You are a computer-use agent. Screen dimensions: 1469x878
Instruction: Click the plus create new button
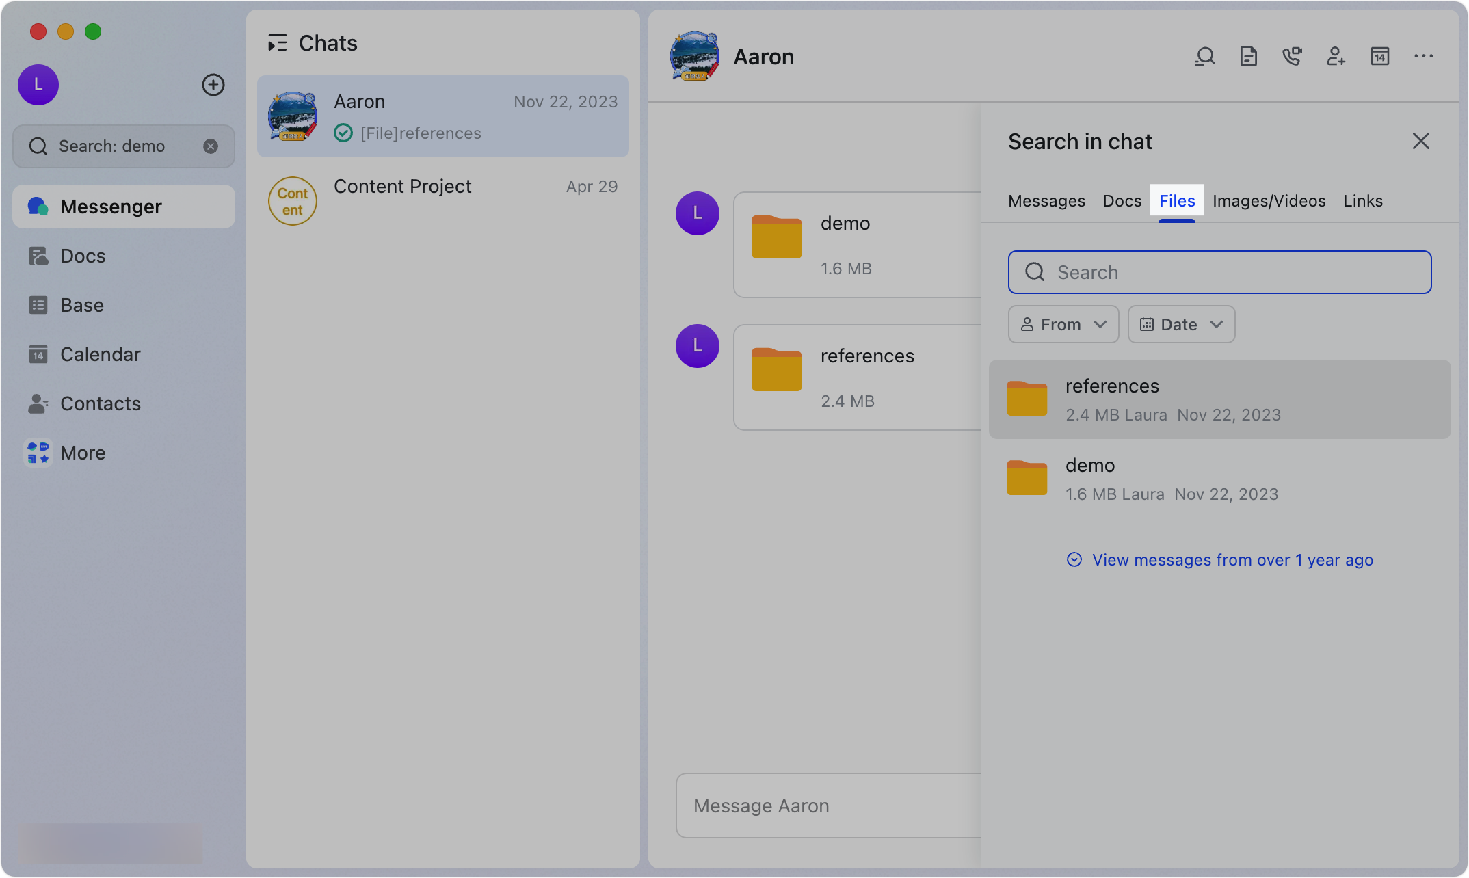[x=213, y=85]
